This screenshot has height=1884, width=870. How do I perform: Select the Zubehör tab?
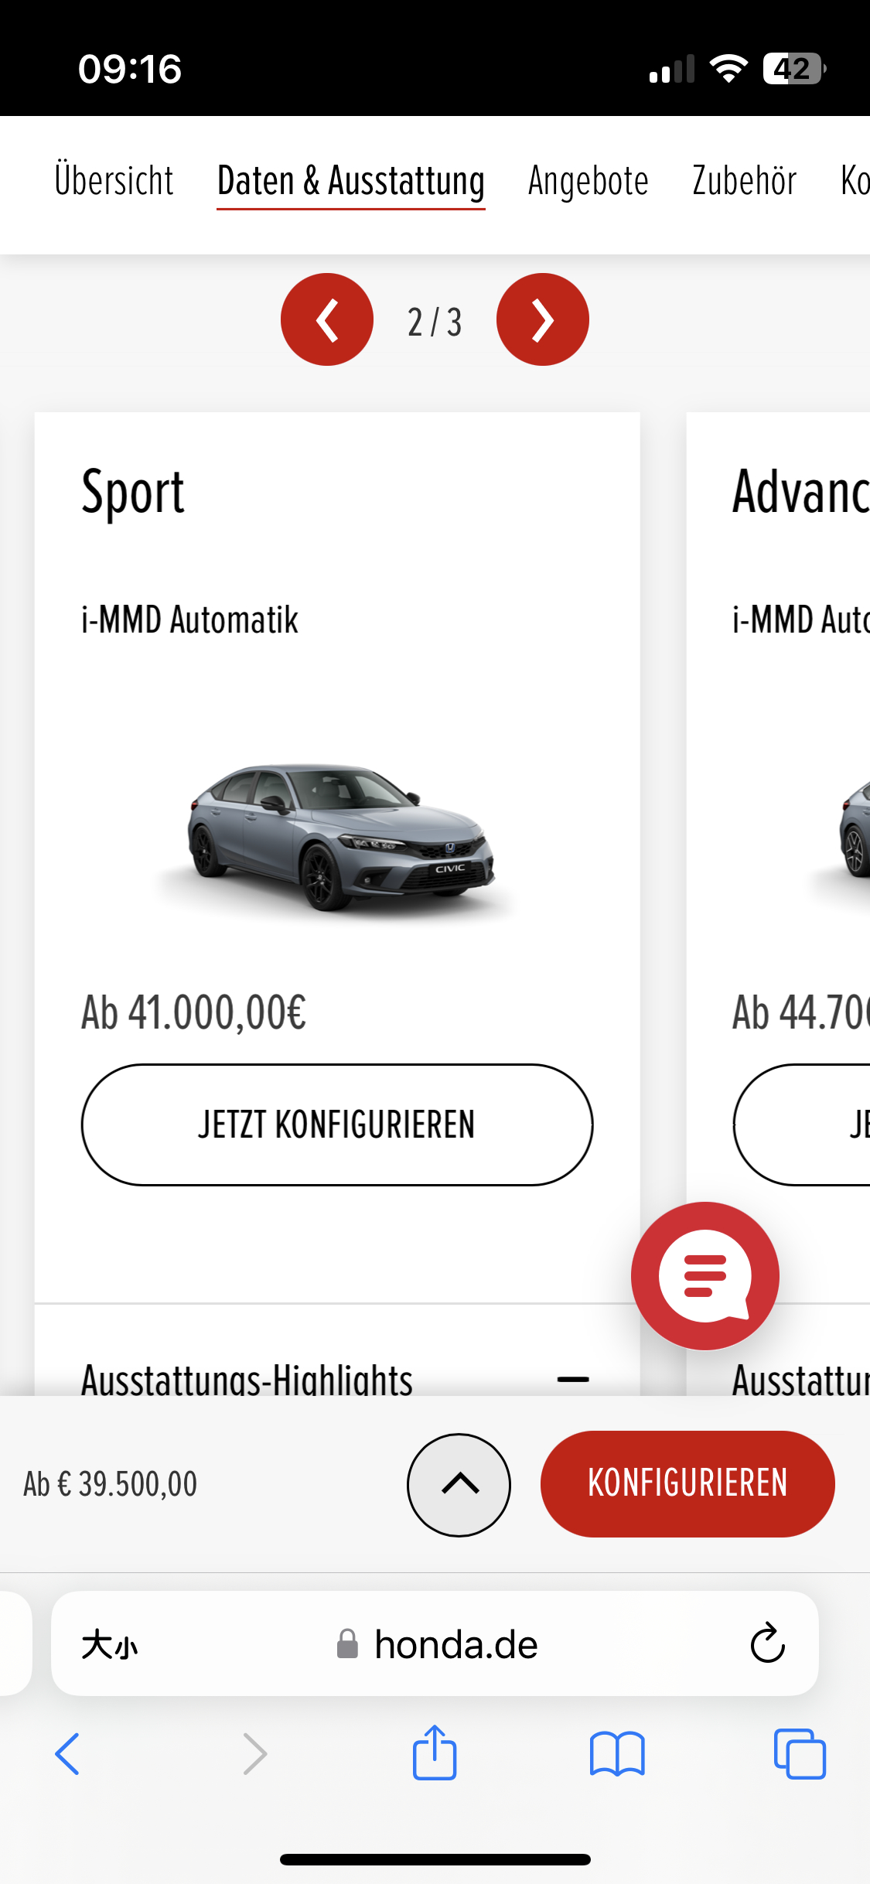[744, 182]
